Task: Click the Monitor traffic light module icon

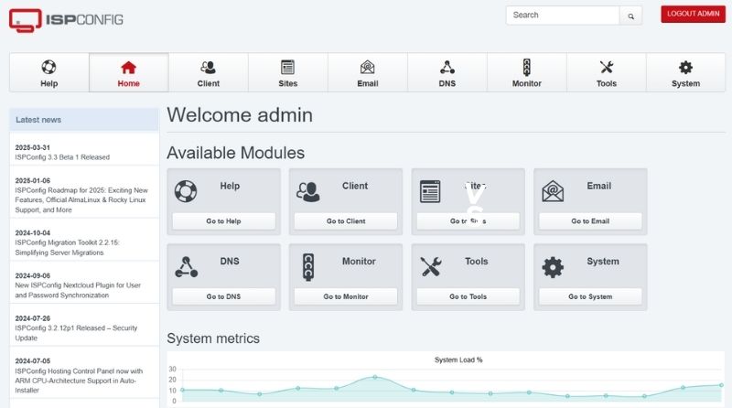Action: pos(308,266)
